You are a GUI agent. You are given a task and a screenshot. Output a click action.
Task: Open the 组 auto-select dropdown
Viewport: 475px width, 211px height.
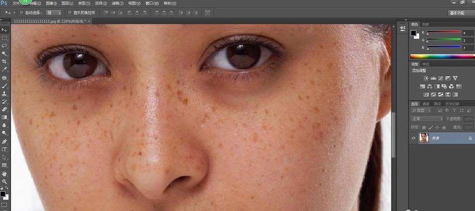(x=53, y=13)
